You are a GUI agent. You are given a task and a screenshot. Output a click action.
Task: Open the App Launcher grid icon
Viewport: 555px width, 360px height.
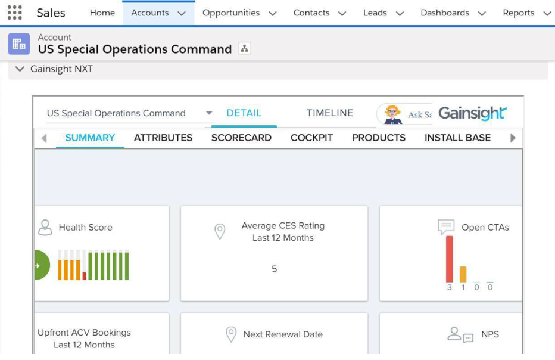14,13
